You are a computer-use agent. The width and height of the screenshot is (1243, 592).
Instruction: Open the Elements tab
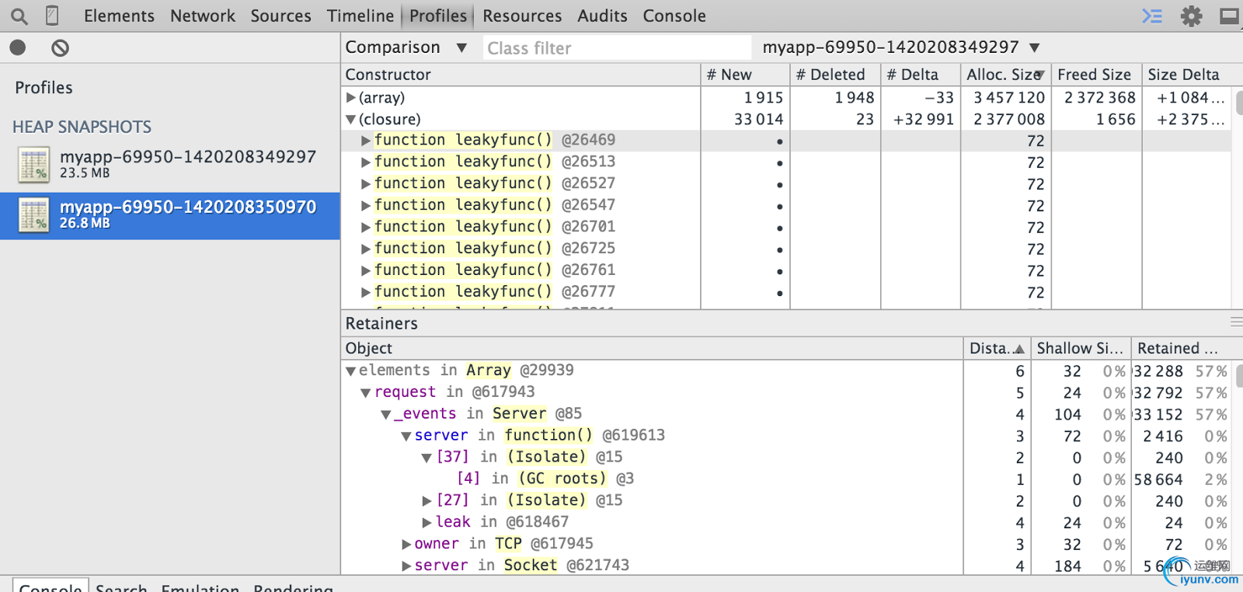click(119, 16)
